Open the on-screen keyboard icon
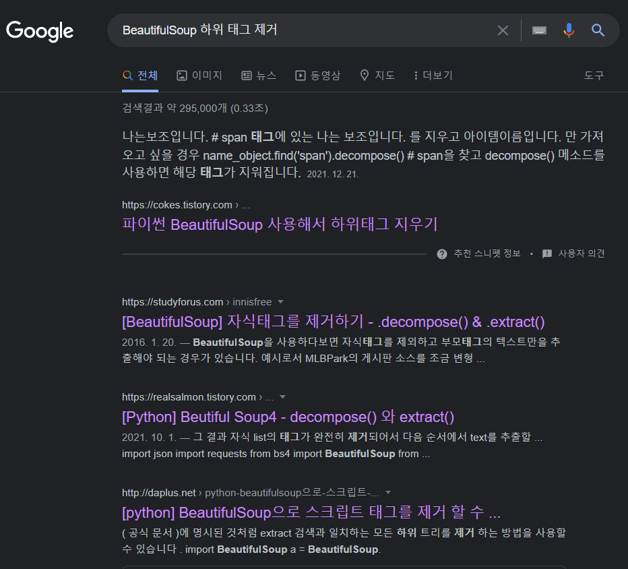 pyautogui.click(x=539, y=30)
